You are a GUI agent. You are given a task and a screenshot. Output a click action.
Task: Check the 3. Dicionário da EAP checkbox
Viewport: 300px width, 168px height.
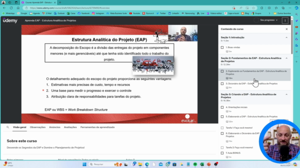[222, 84]
